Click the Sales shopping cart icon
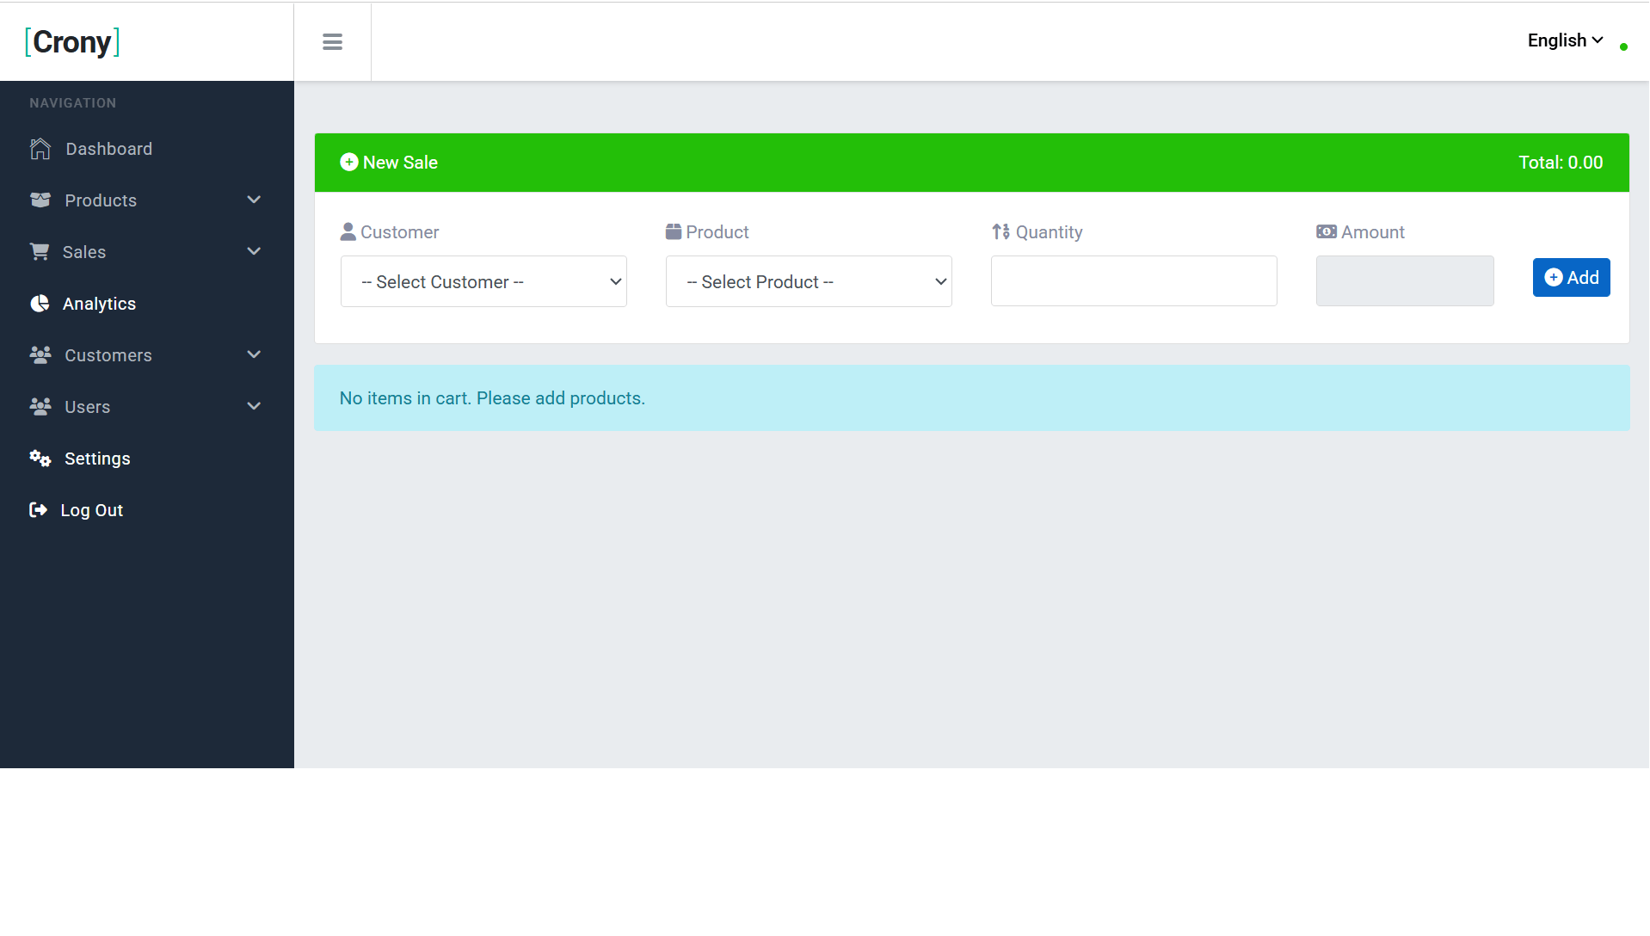The image size is (1650, 936). [40, 251]
